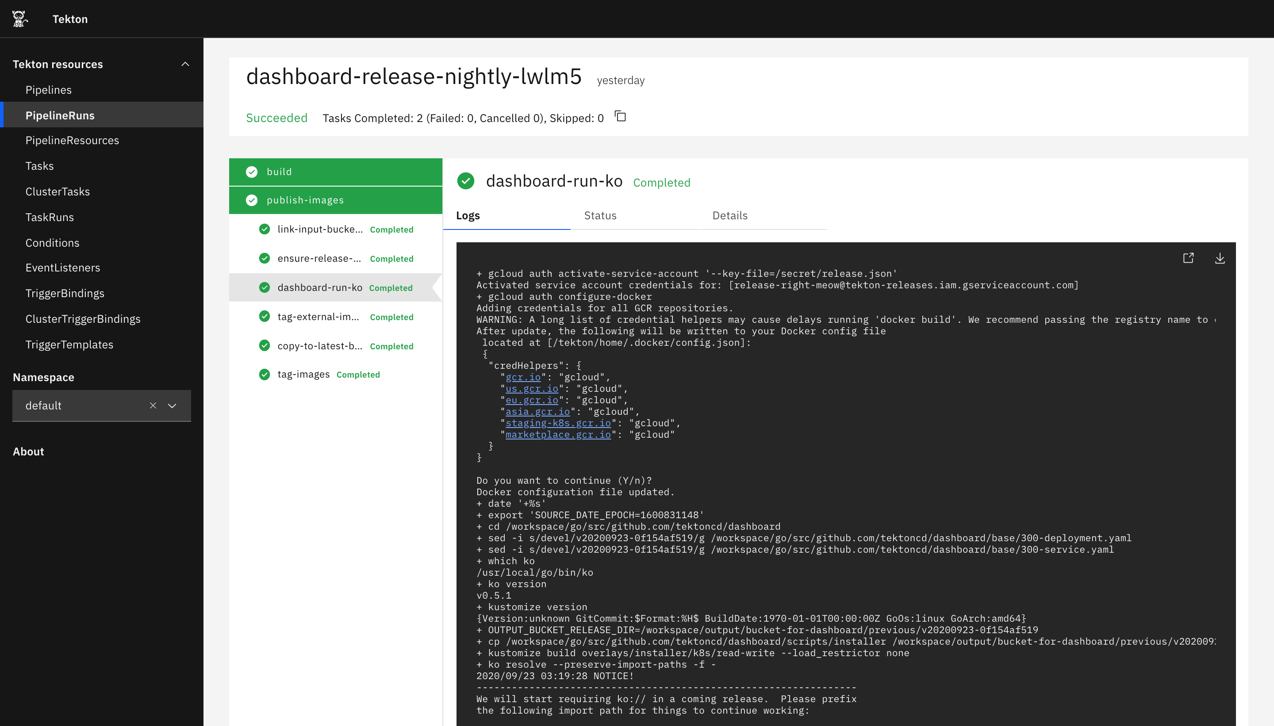
Task: Click the succeeded status icon for build task
Action: coord(251,172)
